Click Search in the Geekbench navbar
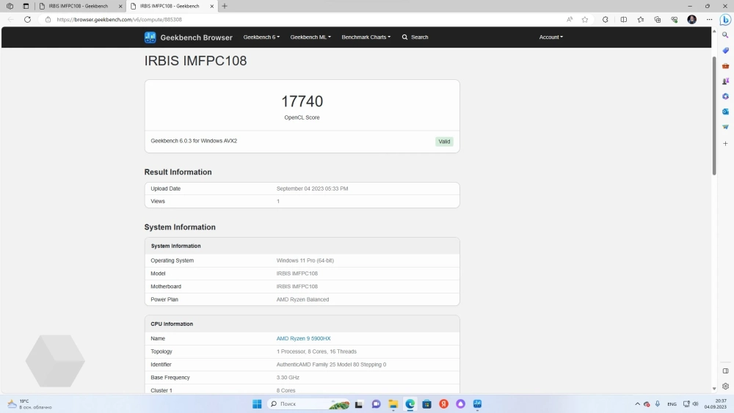The height and width of the screenshot is (413, 734). tap(415, 37)
